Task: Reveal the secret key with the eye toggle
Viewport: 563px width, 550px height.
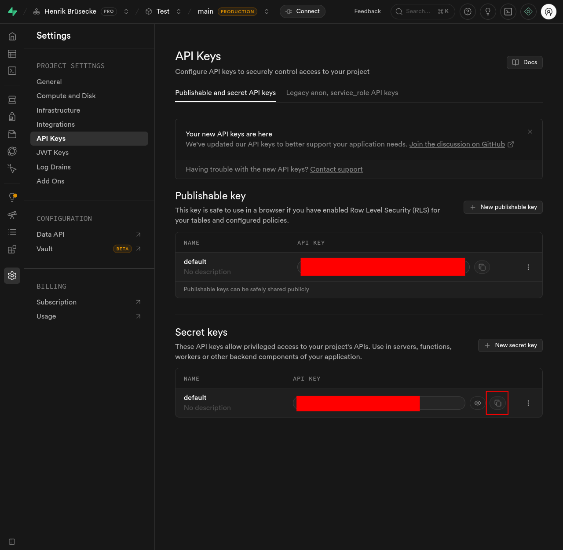Action: click(x=478, y=403)
